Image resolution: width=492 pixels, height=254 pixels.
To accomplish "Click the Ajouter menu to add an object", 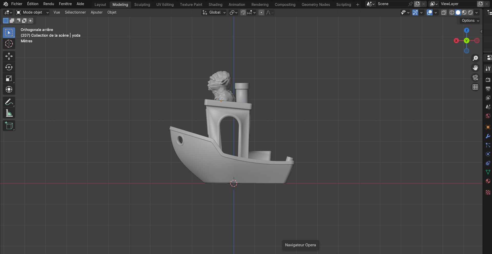I will coord(96,12).
